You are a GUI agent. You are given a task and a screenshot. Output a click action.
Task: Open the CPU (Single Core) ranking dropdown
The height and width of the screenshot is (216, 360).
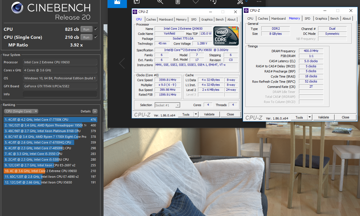pos(21,111)
